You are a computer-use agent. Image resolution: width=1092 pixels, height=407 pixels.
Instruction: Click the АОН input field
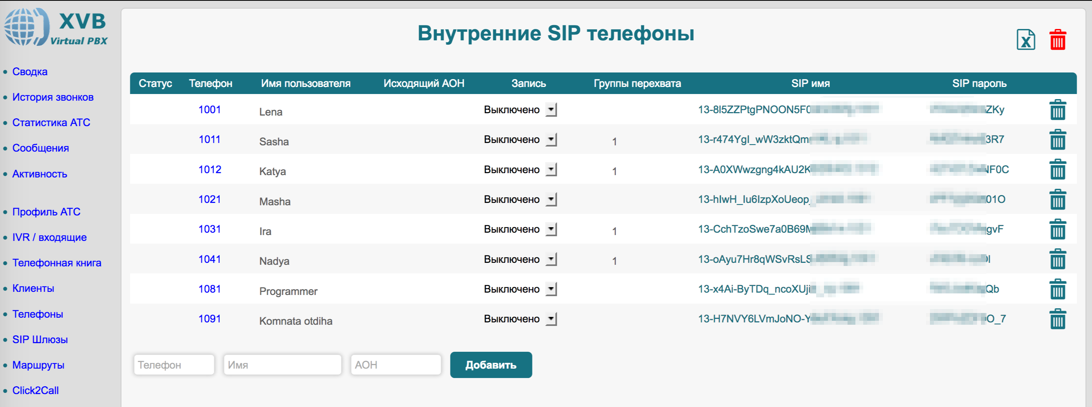(396, 365)
